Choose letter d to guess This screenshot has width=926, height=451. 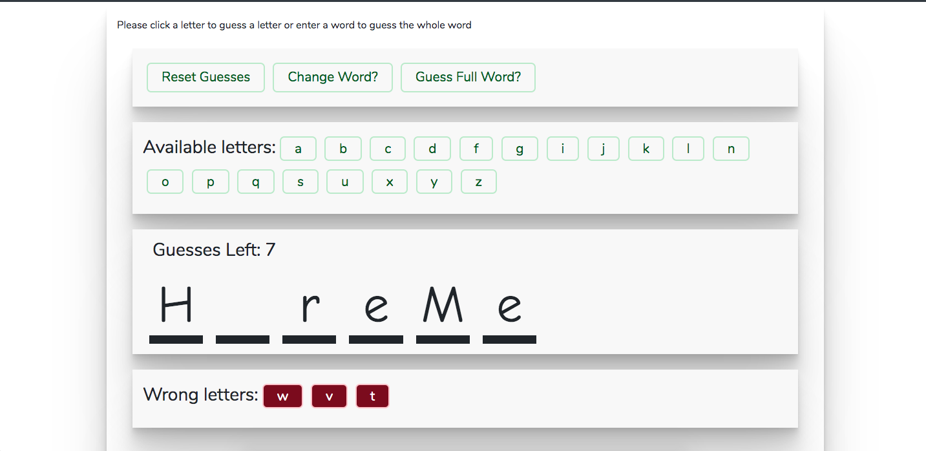click(432, 149)
